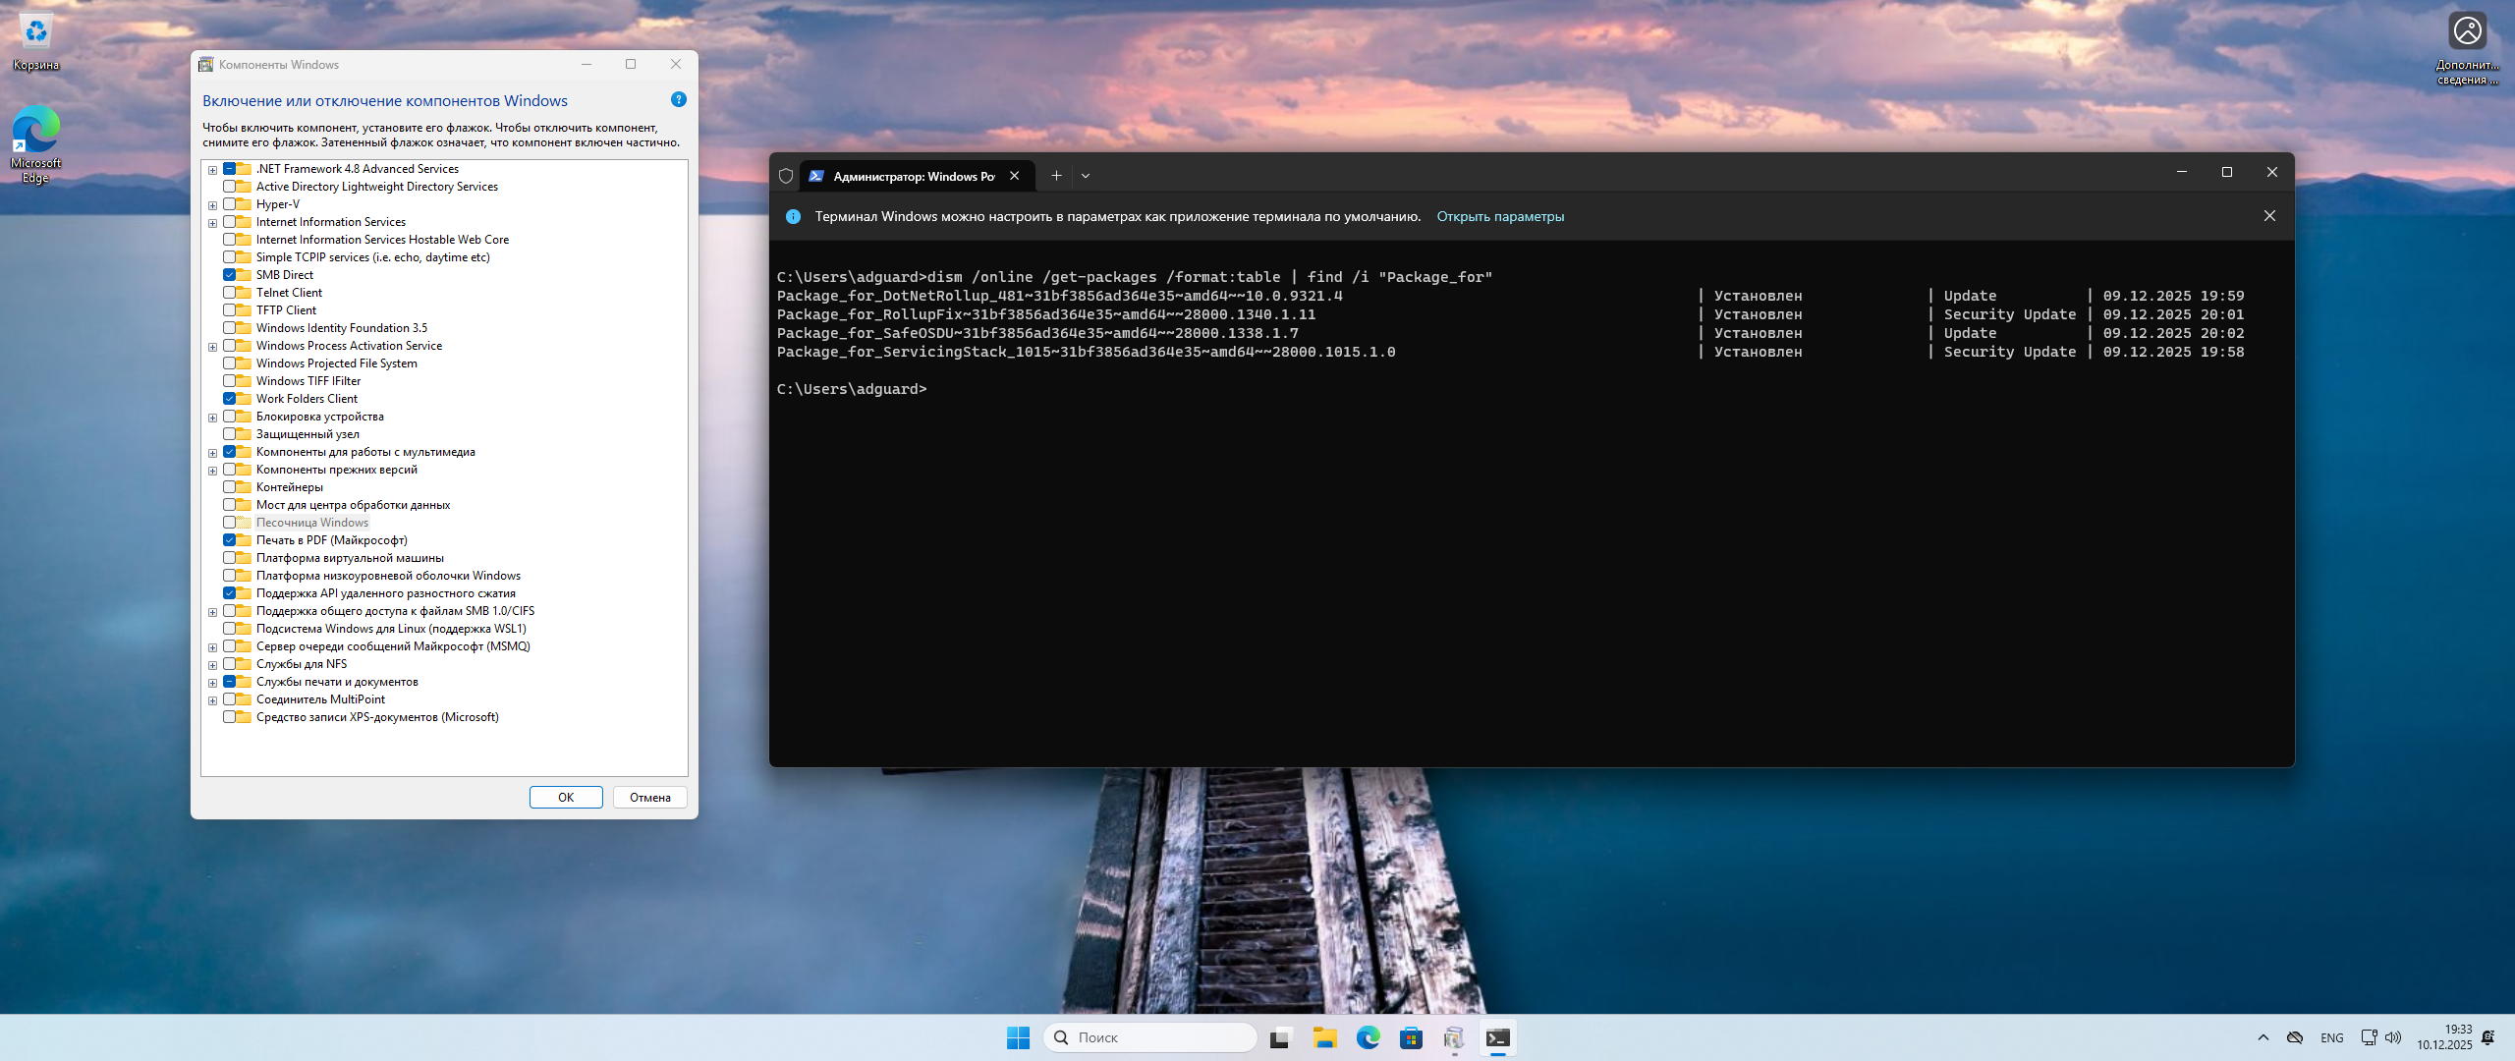This screenshot has width=2515, height=1061.
Task: Uncheck the SMB Direct component
Action: pyautogui.click(x=230, y=275)
